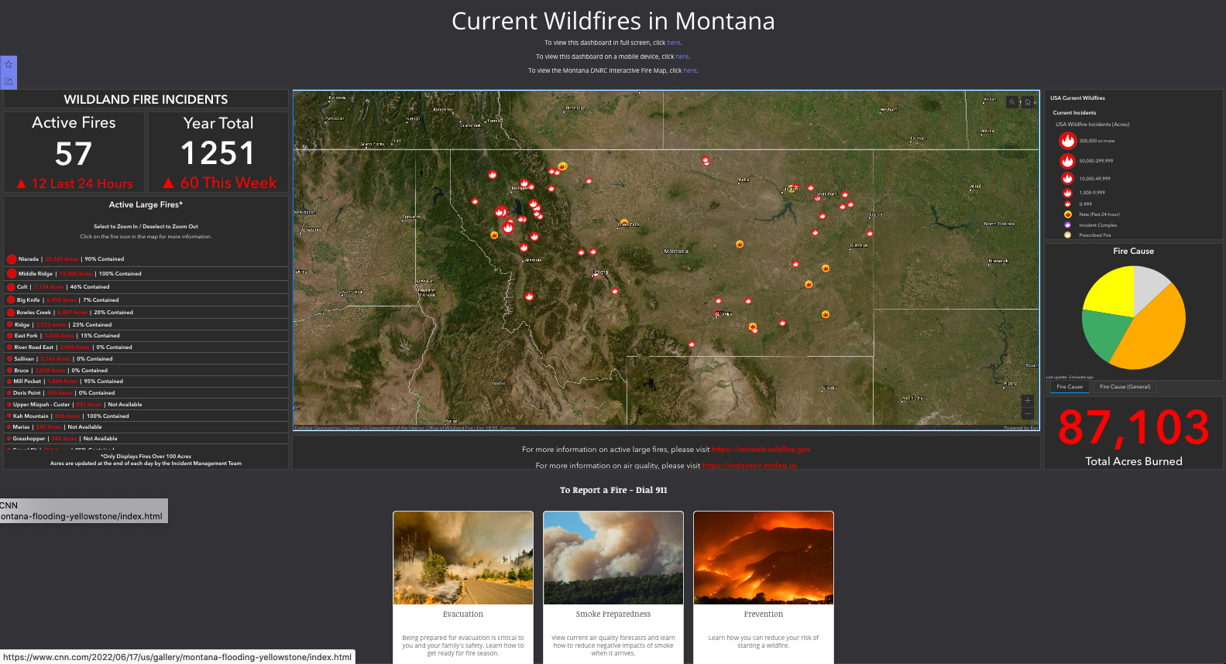The width and height of the screenshot is (1226, 664).
Task: Click the New (Past 24-hour) legend icon
Action: [x=1067, y=214]
